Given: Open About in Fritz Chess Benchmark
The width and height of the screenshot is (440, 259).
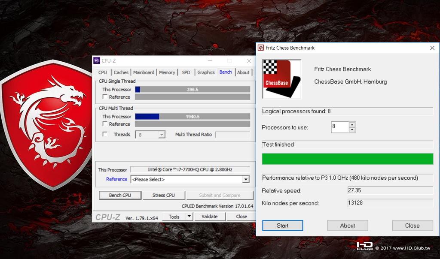Looking at the screenshot, I should click(x=347, y=226).
